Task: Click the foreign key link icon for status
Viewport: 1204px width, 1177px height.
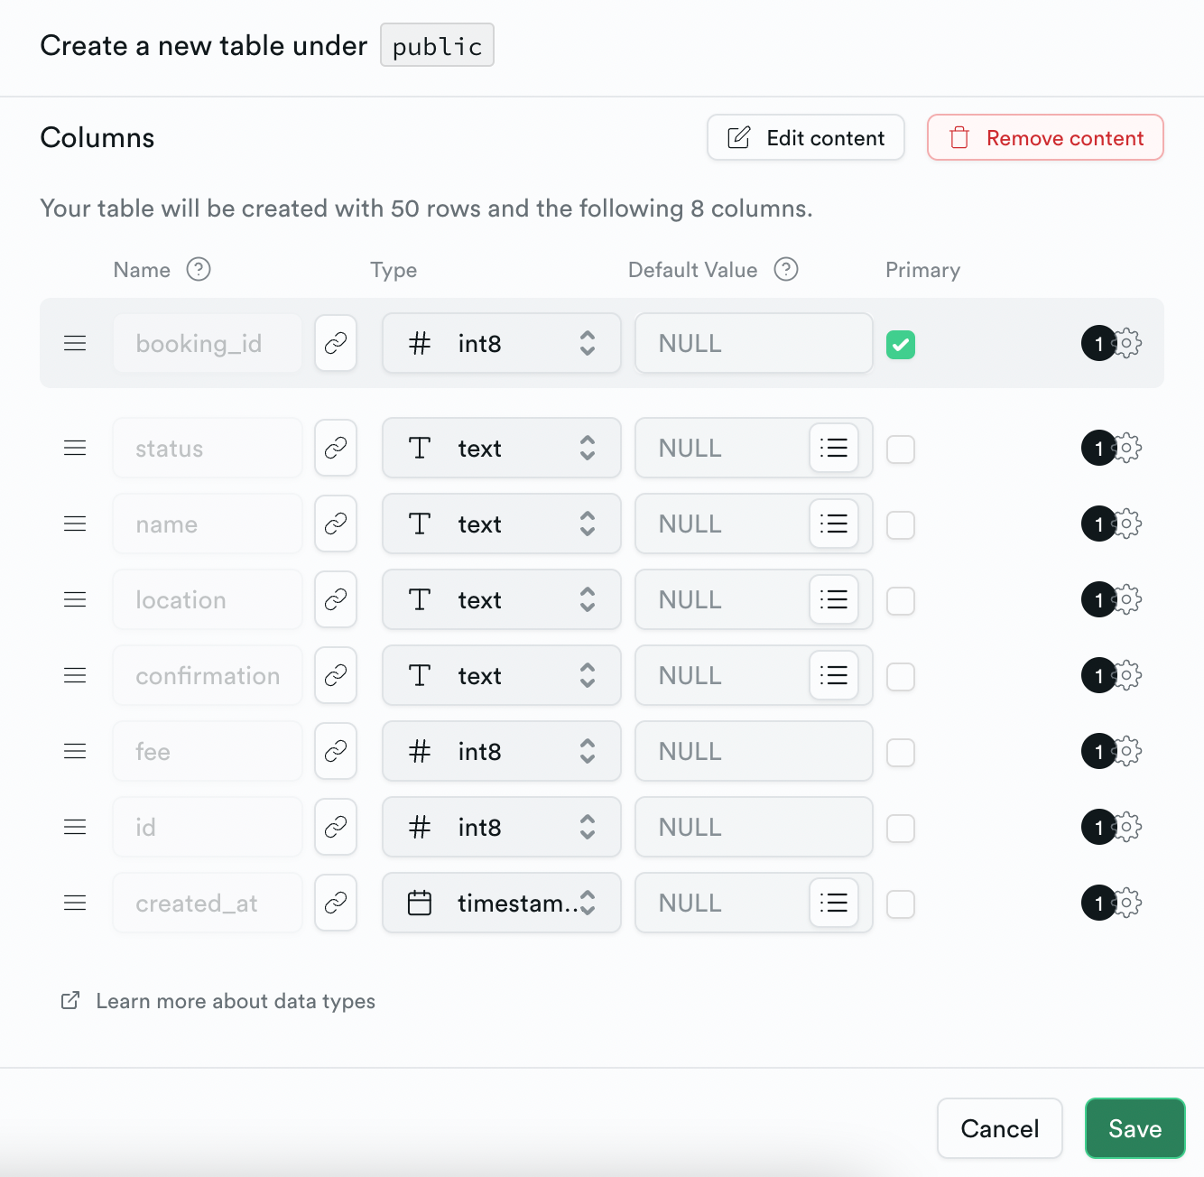Action: point(336,448)
